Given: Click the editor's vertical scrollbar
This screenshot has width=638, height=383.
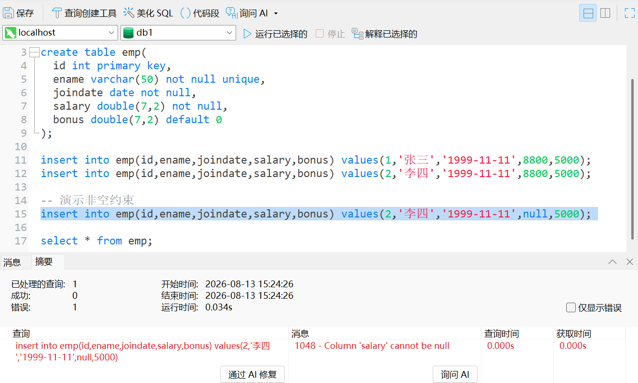Looking at the screenshot, I should (633, 159).
